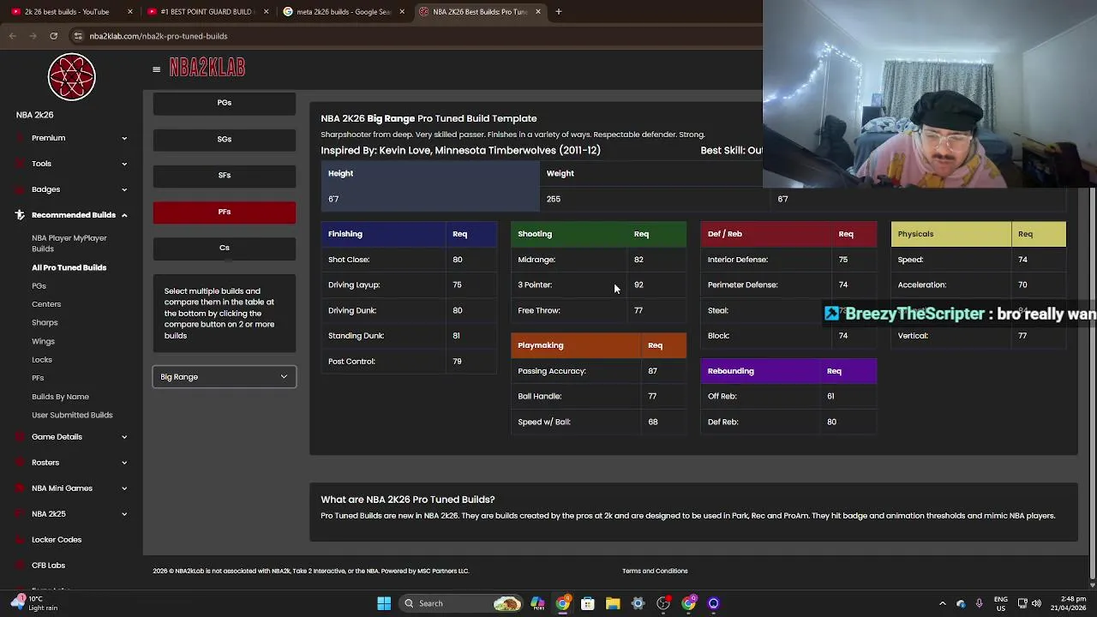Click the NBA 2K26 sidebar heading

point(34,115)
